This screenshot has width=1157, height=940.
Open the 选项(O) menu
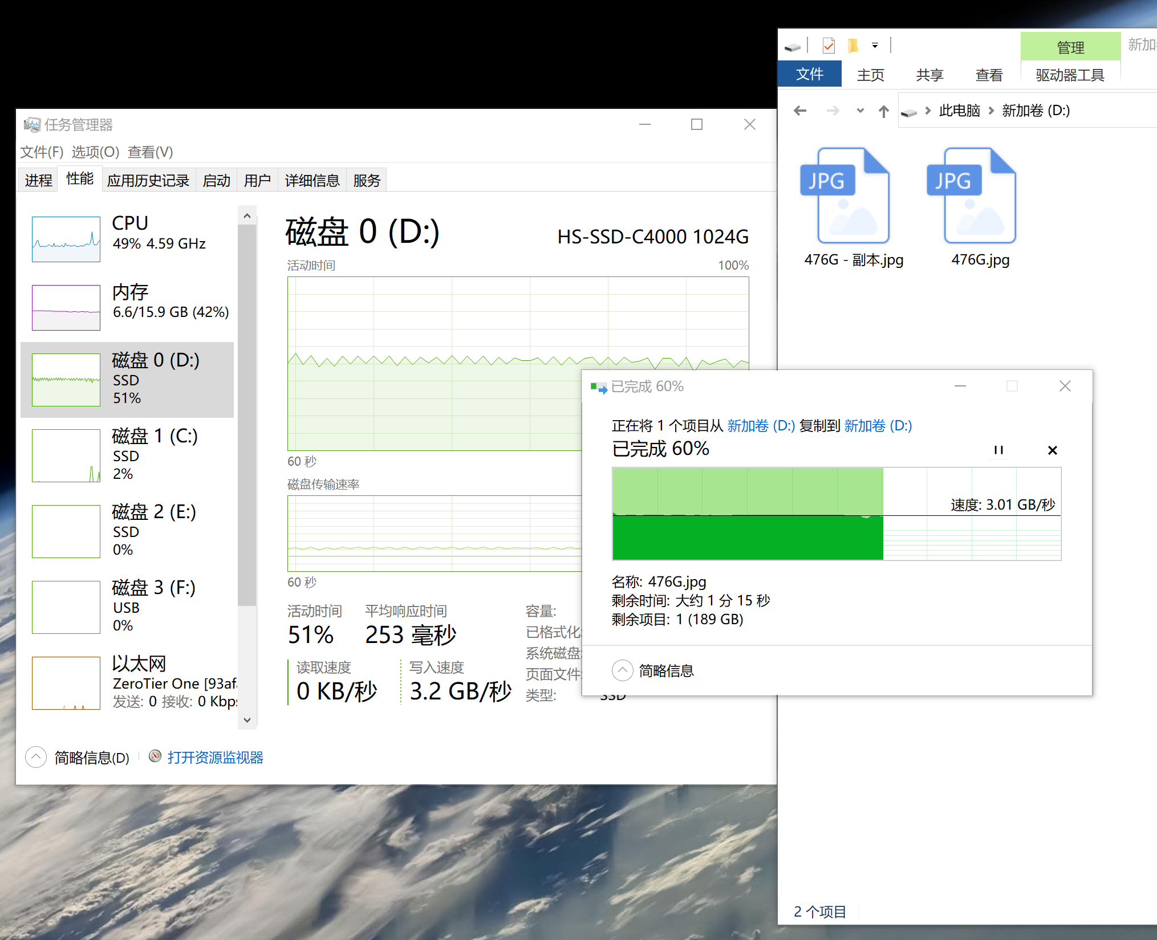click(95, 152)
